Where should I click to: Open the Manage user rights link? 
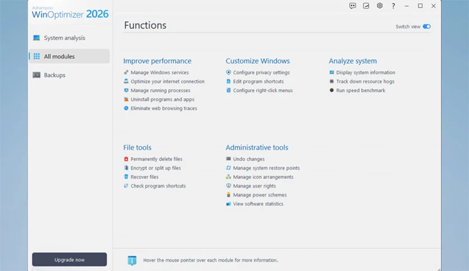255,186
